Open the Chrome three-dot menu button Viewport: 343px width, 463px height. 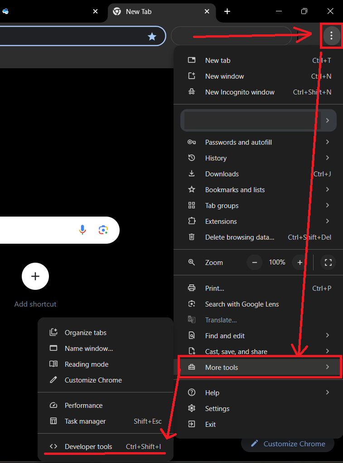tap(331, 36)
